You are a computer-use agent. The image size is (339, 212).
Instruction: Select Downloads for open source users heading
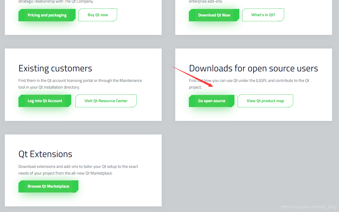253,69
